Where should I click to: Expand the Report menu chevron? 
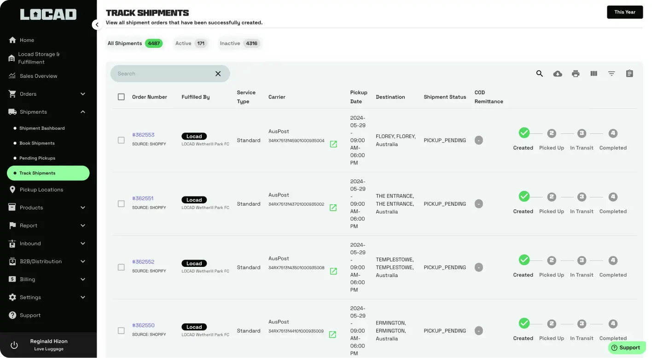pos(83,225)
